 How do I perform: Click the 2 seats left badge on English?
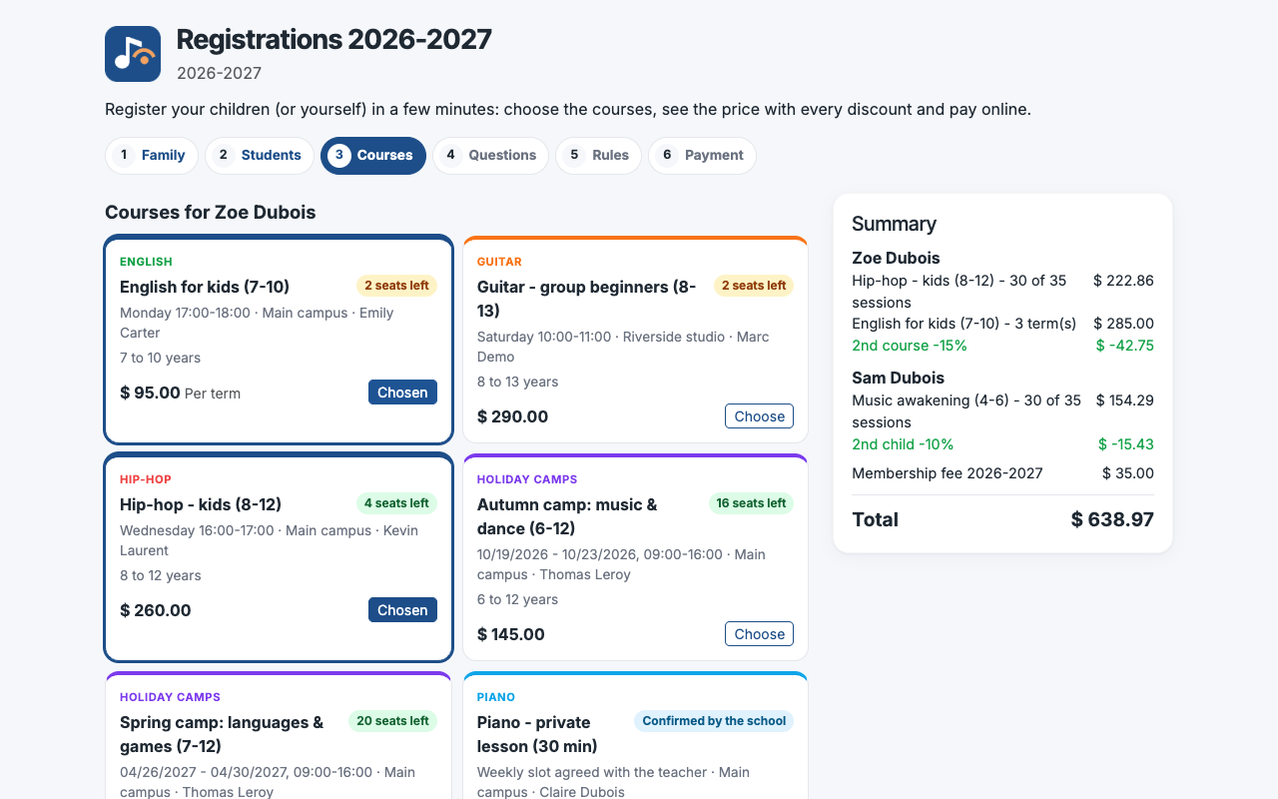[x=396, y=286]
